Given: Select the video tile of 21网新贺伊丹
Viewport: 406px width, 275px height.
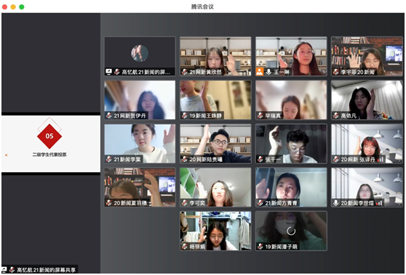Looking at the screenshot, I should (140, 100).
